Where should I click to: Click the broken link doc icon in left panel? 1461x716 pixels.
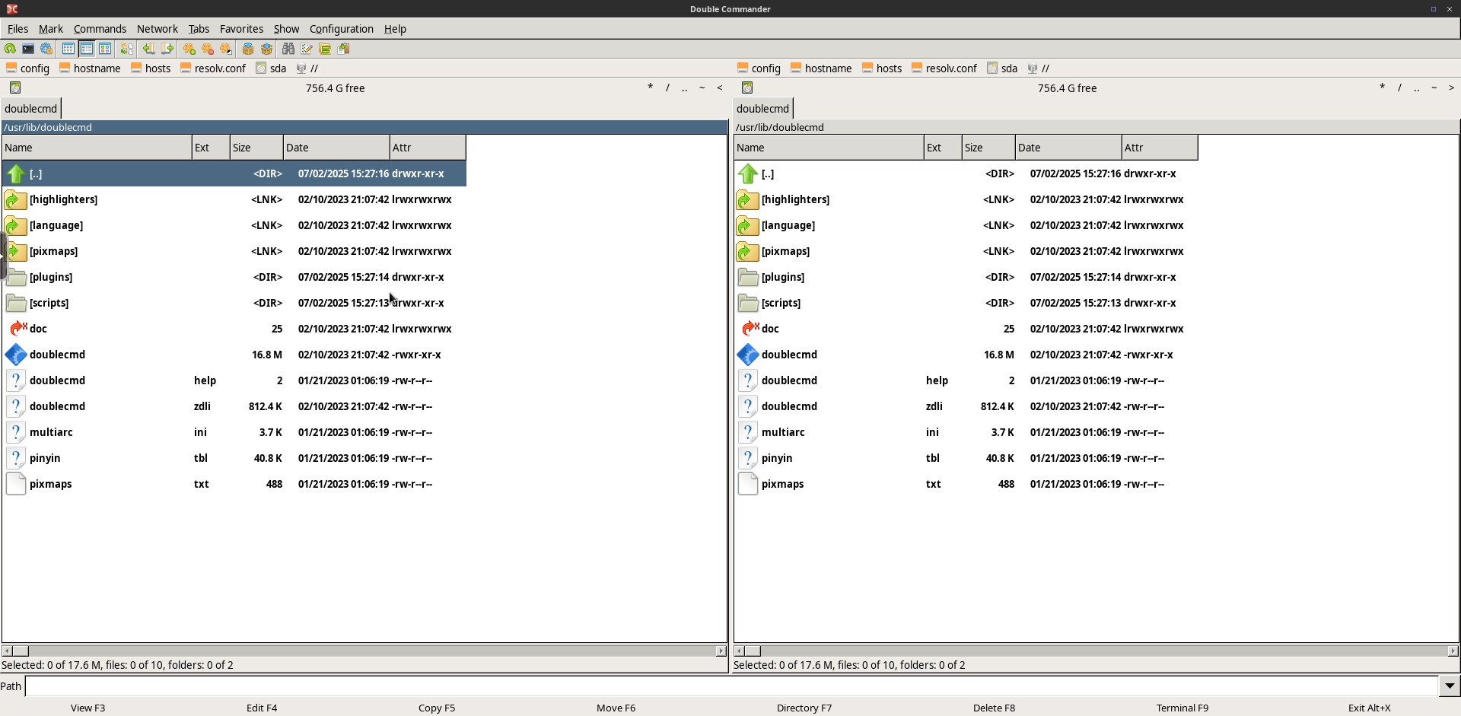[17, 329]
